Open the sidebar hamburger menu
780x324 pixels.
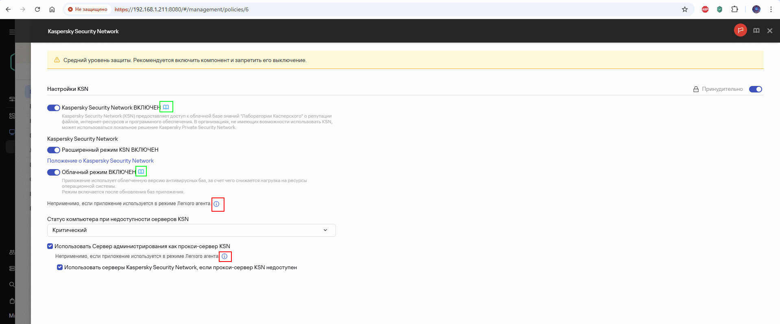(x=12, y=32)
